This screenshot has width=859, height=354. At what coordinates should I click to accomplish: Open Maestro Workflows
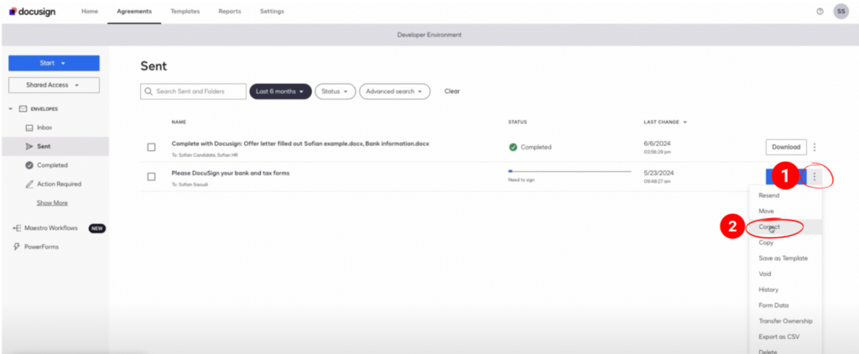(x=51, y=228)
